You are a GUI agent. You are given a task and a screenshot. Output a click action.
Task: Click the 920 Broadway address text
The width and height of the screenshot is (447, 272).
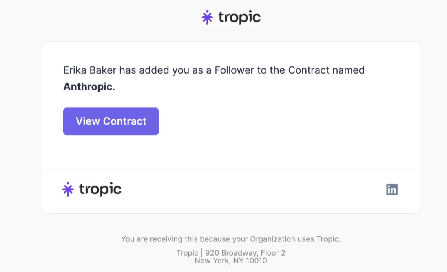(231, 253)
